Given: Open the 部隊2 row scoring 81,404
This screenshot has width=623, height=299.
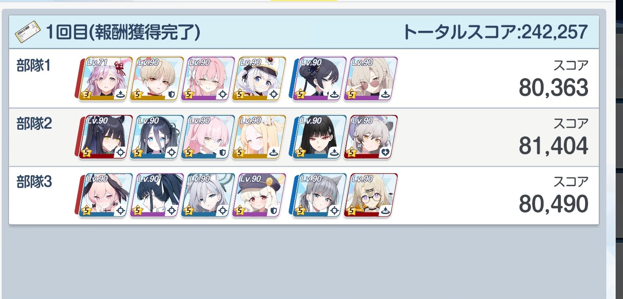Looking at the screenshot, I should 304,137.
